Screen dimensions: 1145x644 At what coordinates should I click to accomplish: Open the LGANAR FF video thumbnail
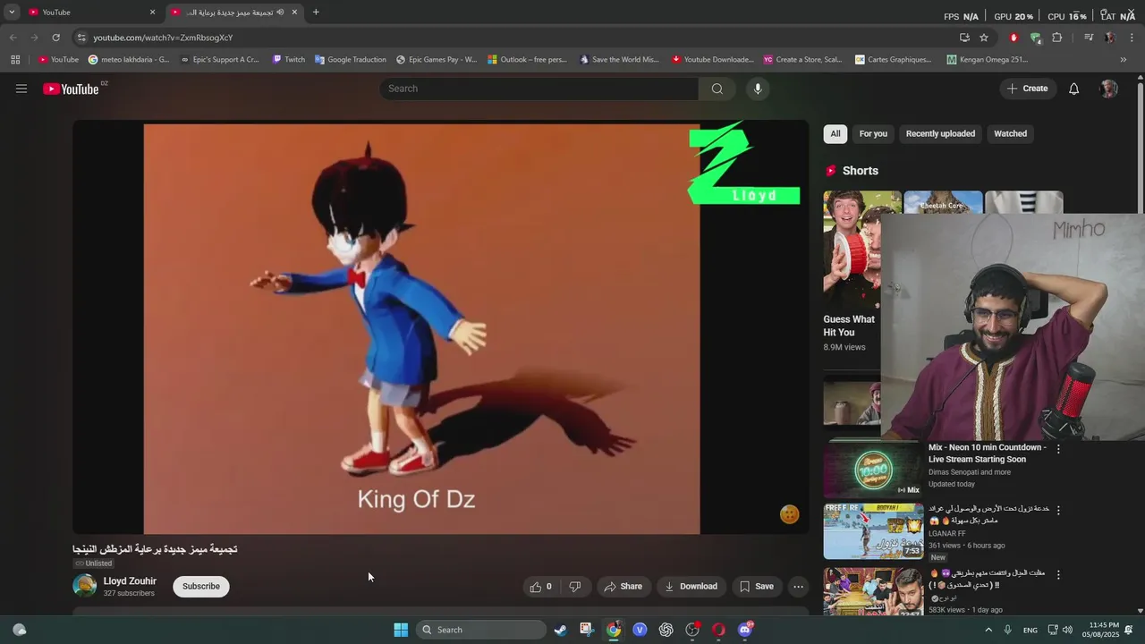coord(873,531)
